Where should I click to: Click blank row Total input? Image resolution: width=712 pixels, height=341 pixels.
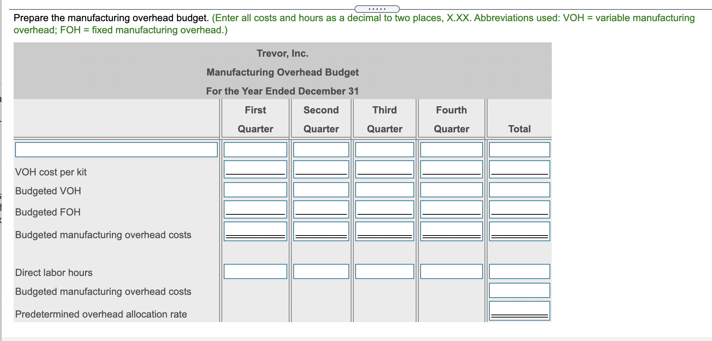tap(520, 150)
